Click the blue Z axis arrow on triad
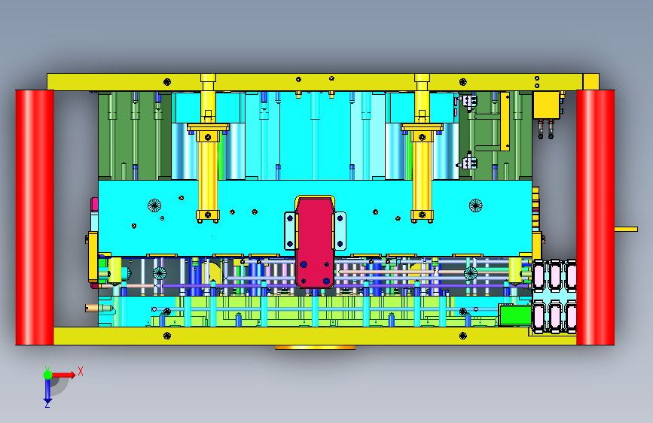The width and height of the screenshot is (653, 423). [47, 391]
